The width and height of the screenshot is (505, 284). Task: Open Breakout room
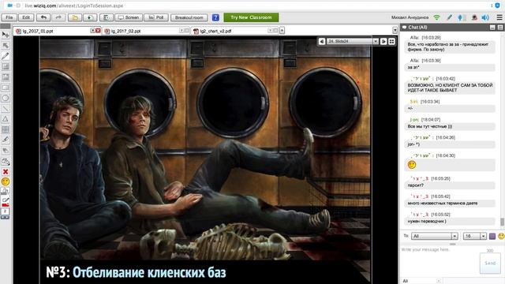coord(189,17)
